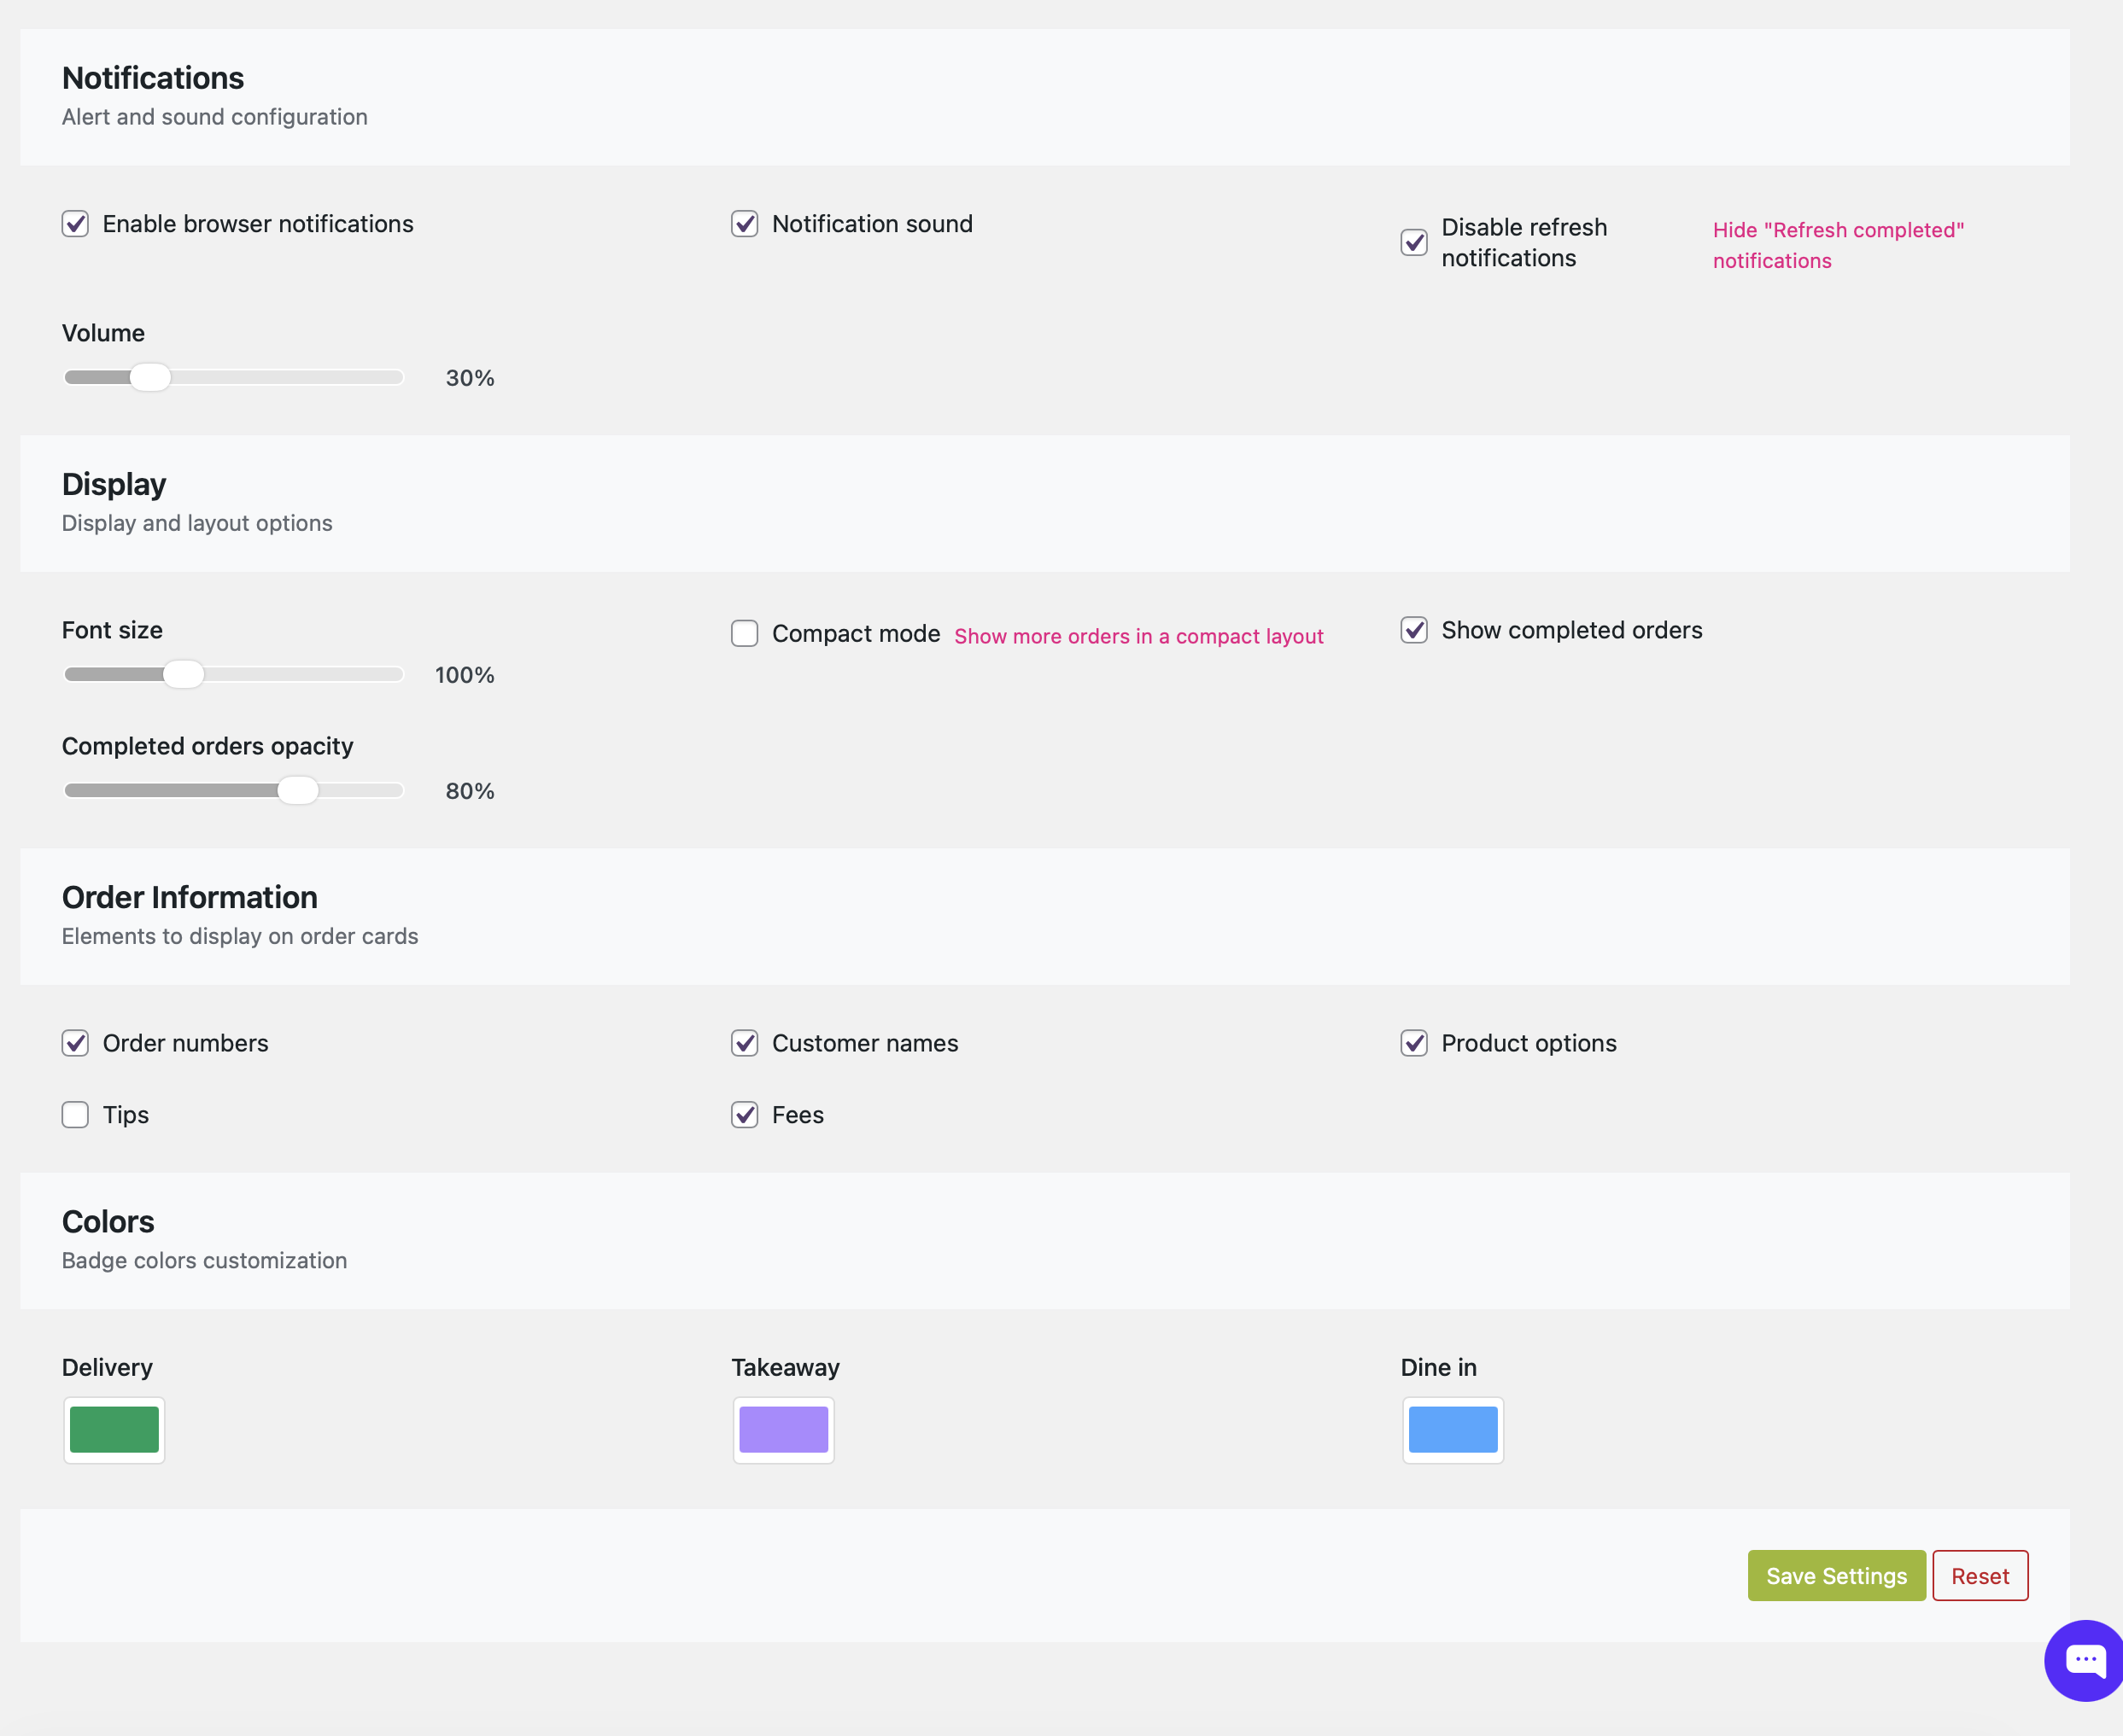This screenshot has width=2123, height=1736.
Task: Open the chat support bubble icon
Action: click(x=2085, y=1661)
